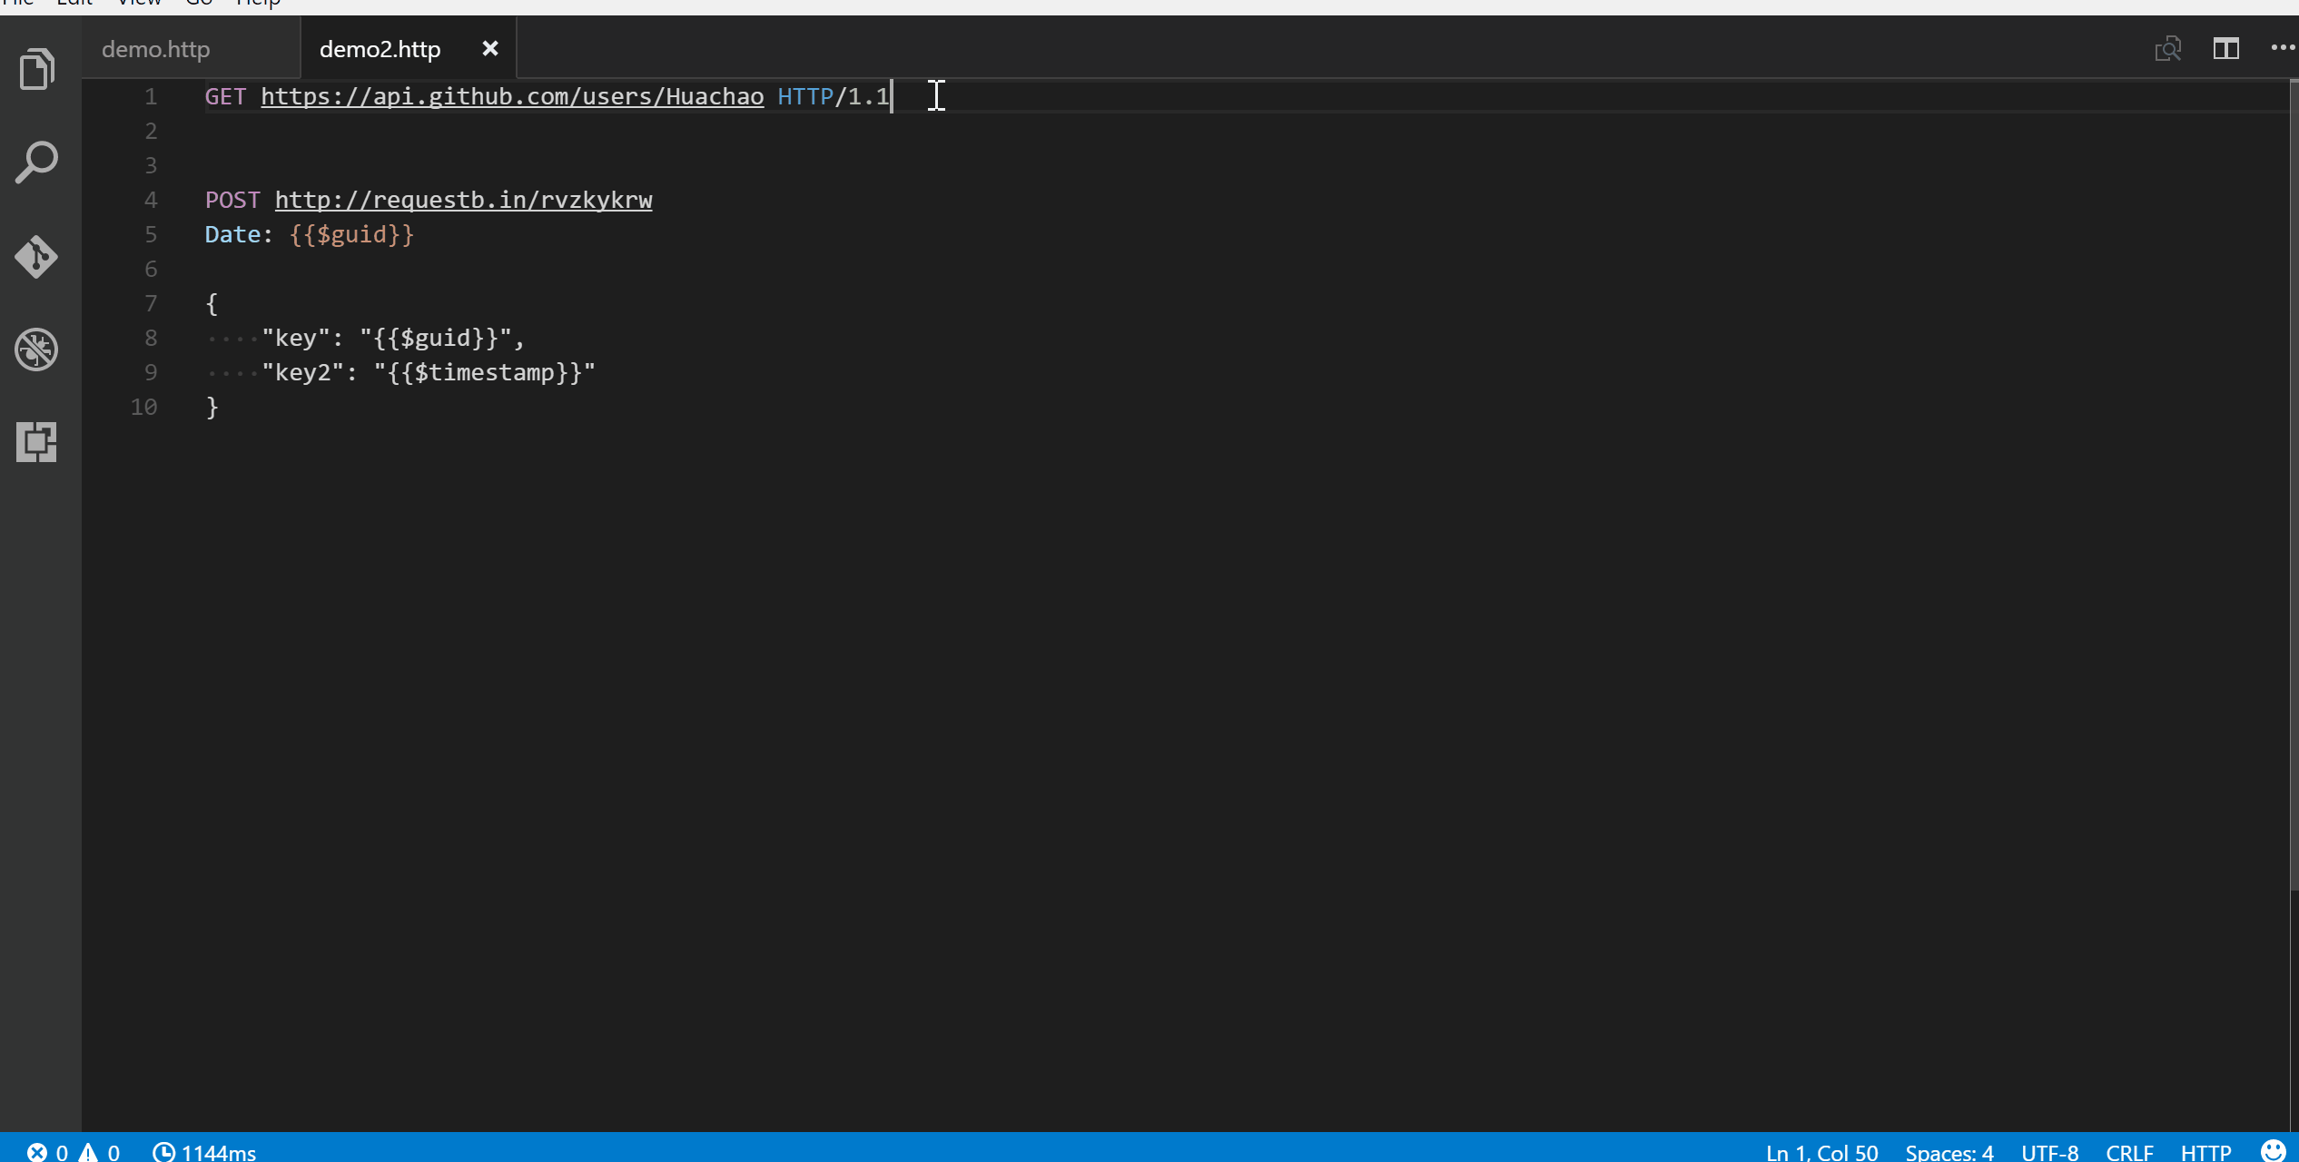This screenshot has height=1162, width=2299.
Task: Split the editor using the split icon
Action: pyautogui.click(x=2226, y=48)
